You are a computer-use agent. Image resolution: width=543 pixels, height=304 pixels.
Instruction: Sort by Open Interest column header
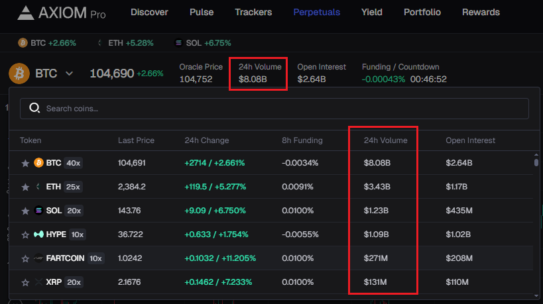click(470, 140)
